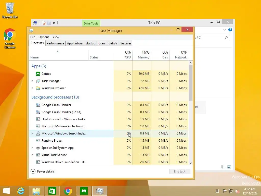Click the Microsoft Malware Protection process icon
Viewport: 261px width, 196px height.
[38, 126]
